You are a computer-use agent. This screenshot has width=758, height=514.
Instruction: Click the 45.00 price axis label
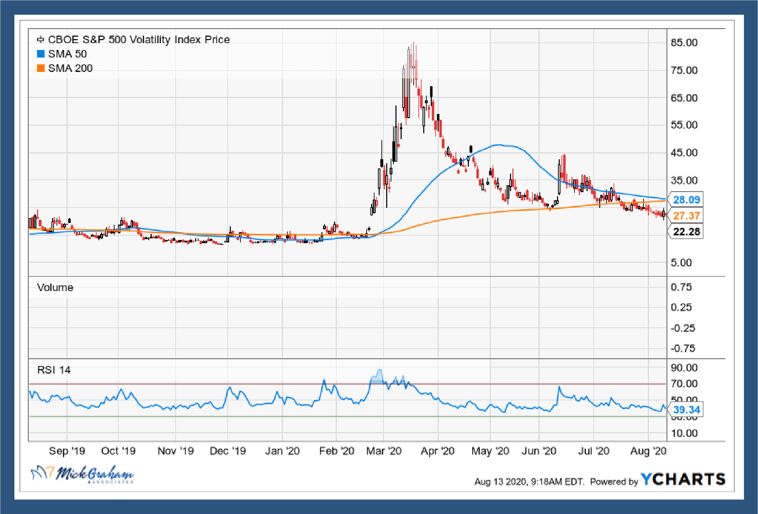(x=684, y=152)
